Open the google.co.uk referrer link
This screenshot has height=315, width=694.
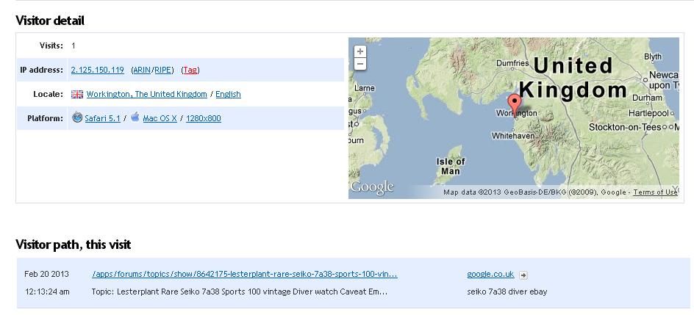click(x=490, y=275)
